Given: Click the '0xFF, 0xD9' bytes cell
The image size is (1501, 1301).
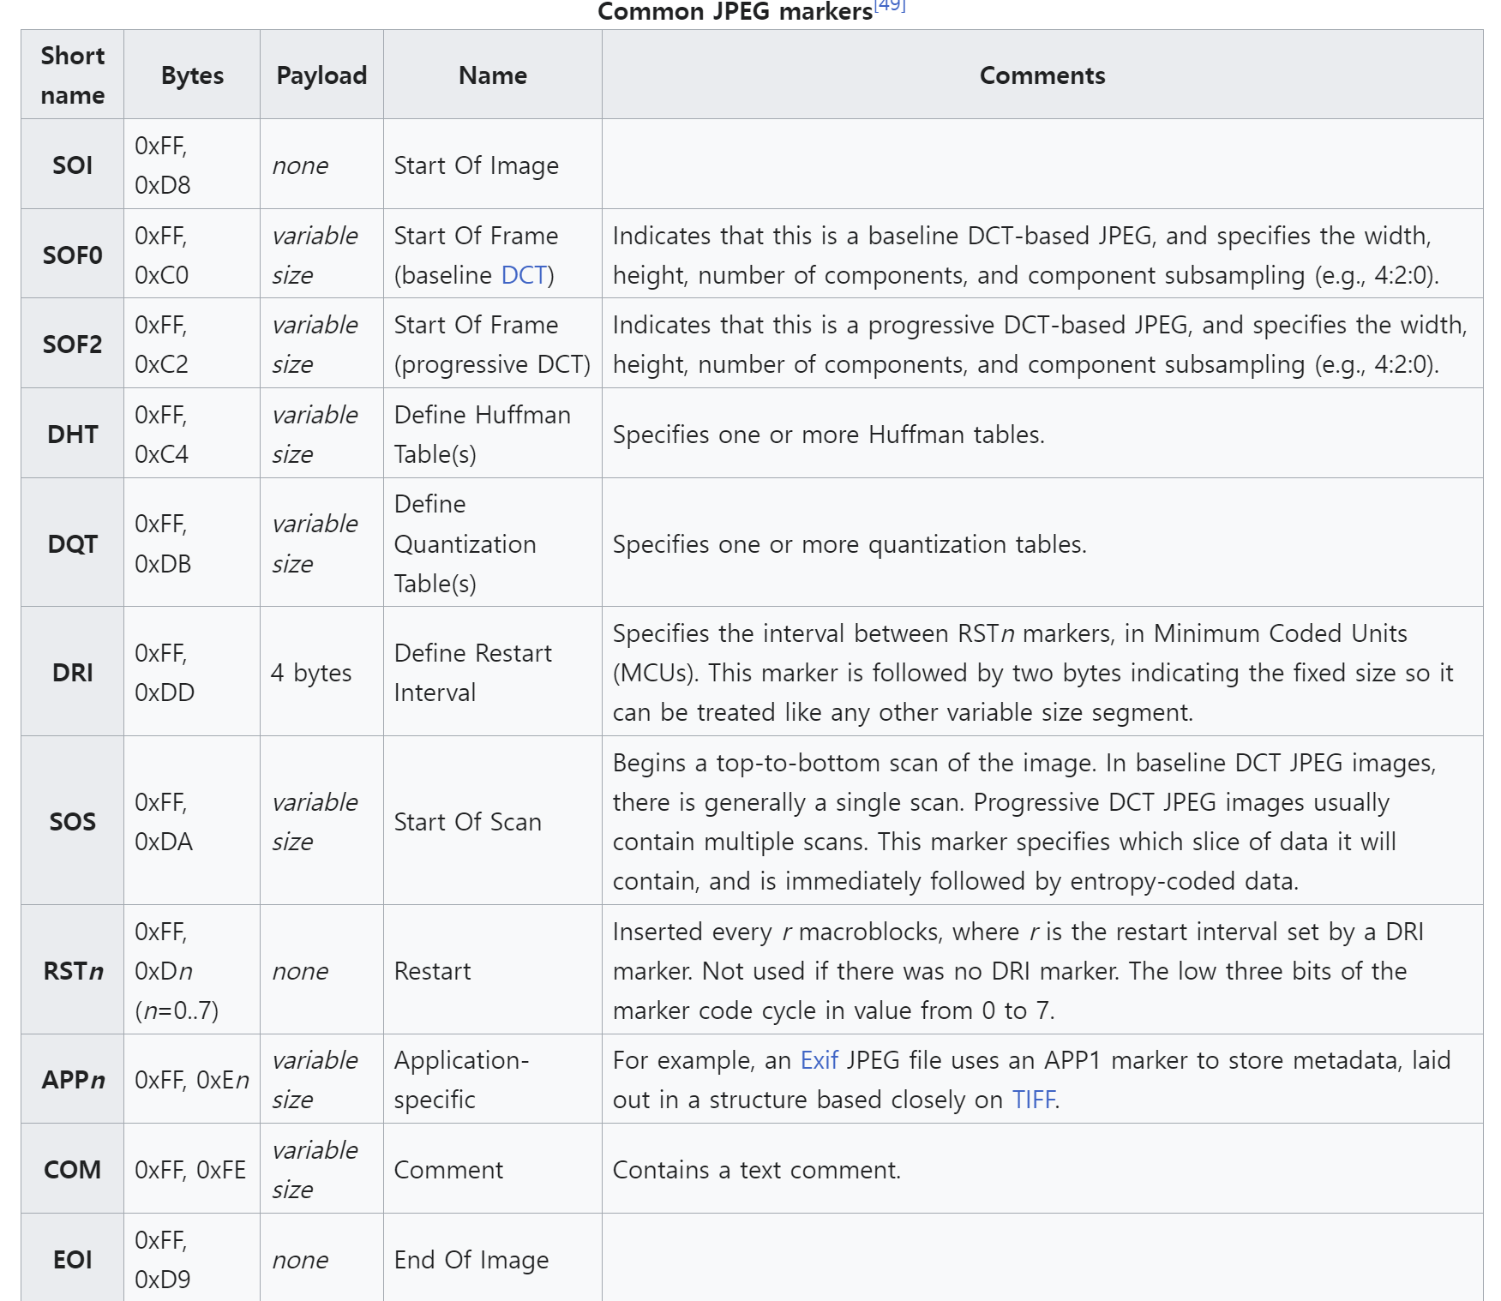Looking at the screenshot, I should 192,1259.
